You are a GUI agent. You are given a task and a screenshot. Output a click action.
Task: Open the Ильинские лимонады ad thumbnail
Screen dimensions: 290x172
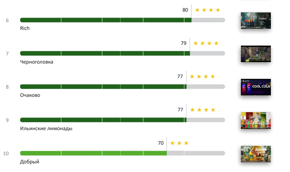[256, 120]
